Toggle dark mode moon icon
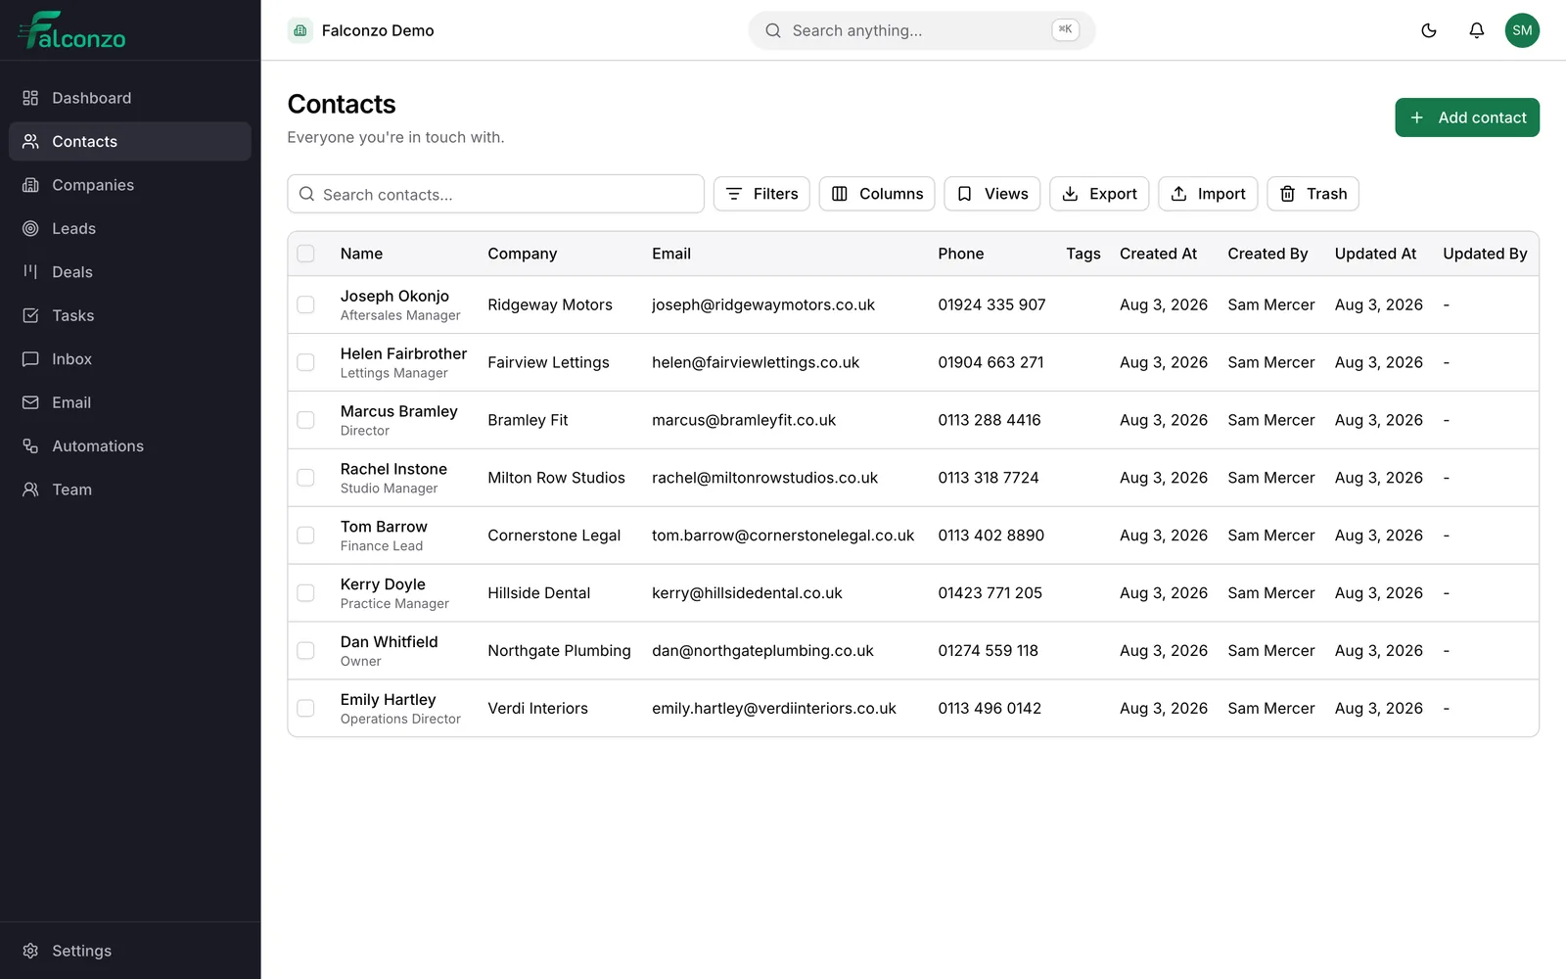Screen dimensions: 1566x979 click(1429, 30)
